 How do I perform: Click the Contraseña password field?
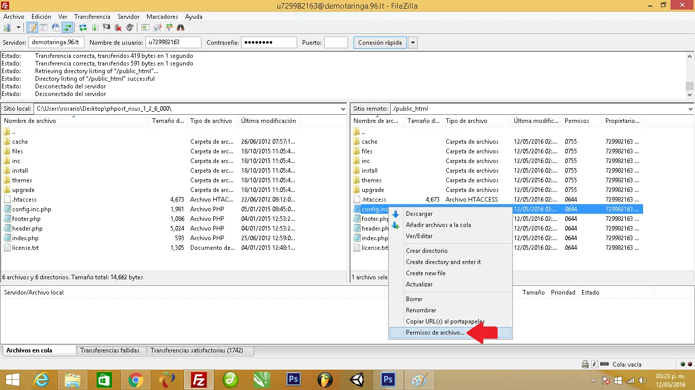pyautogui.click(x=269, y=43)
